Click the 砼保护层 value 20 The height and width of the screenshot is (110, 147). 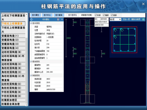pyautogui.click(x=55, y=40)
